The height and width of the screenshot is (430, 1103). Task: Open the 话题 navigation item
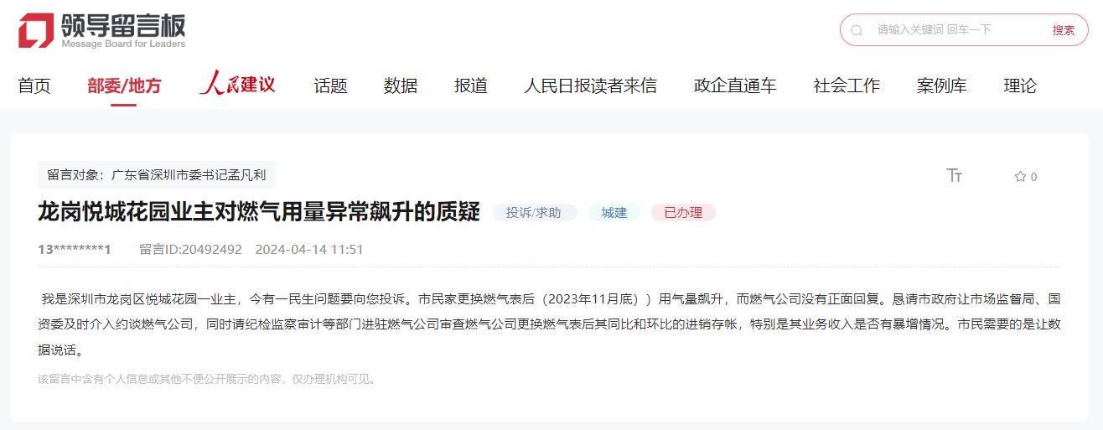click(330, 85)
